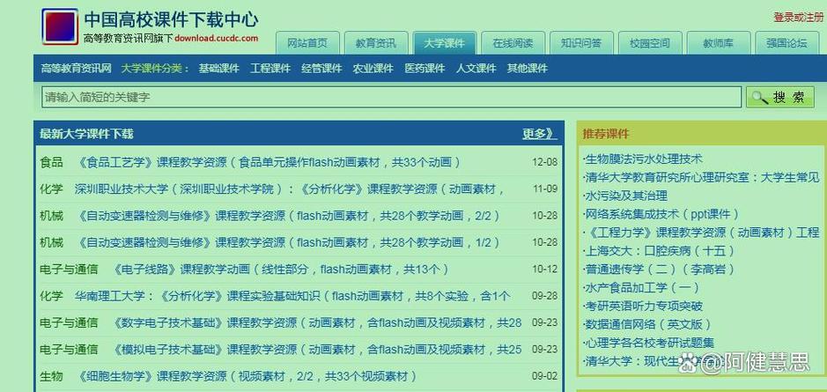The image size is (827, 392).
Task: Open 自动变速器检测与维修 link ending 1/2
Action: (x=287, y=243)
